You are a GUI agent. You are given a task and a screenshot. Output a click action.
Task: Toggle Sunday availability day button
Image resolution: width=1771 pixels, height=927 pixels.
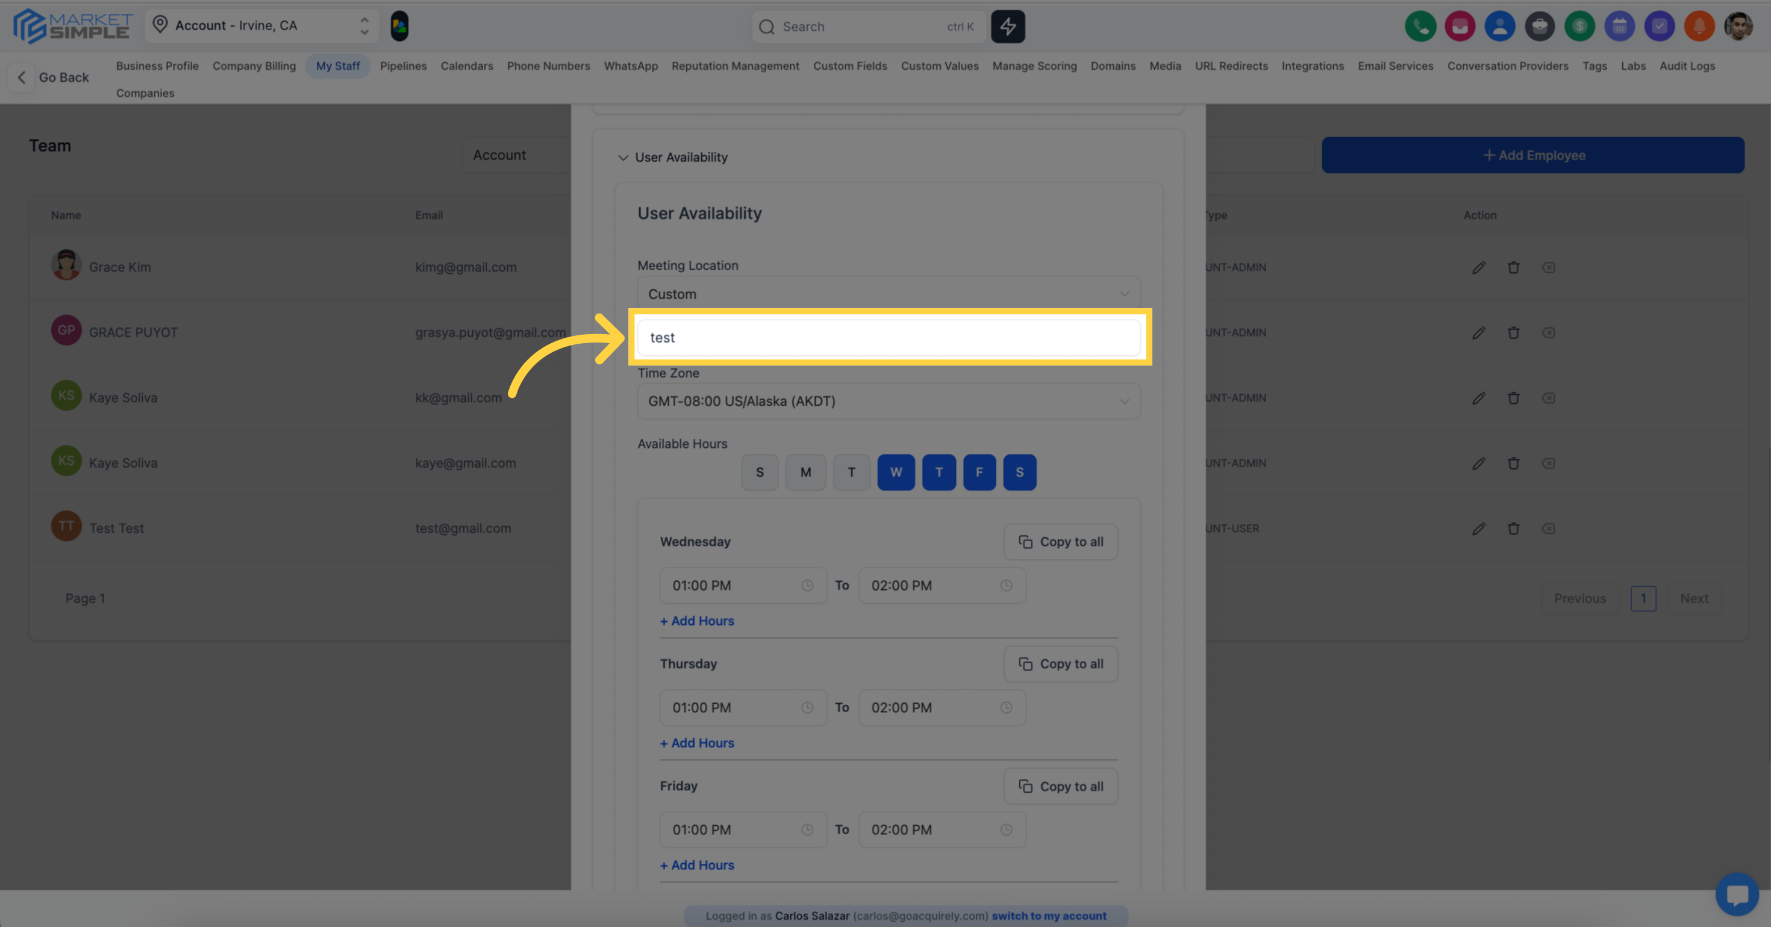coord(760,472)
